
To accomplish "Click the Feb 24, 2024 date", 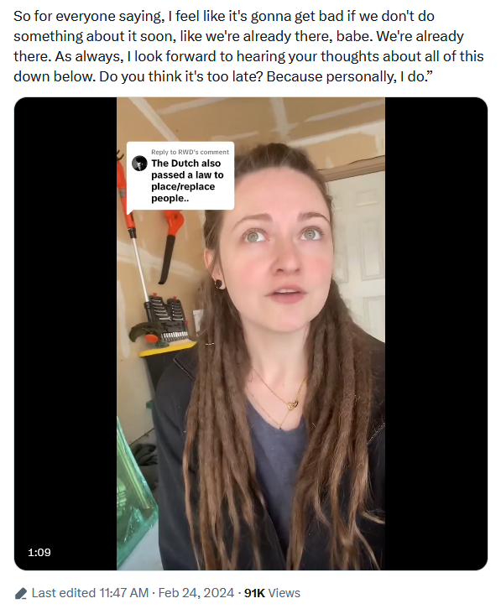I will [x=196, y=593].
